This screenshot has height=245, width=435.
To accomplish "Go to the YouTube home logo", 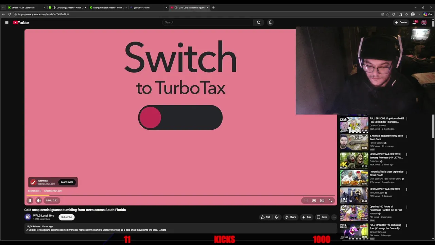I will click(21, 22).
